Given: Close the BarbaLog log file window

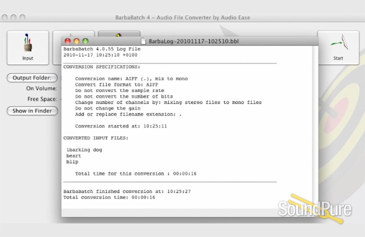Looking at the screenshot, I should click(68, 41).
